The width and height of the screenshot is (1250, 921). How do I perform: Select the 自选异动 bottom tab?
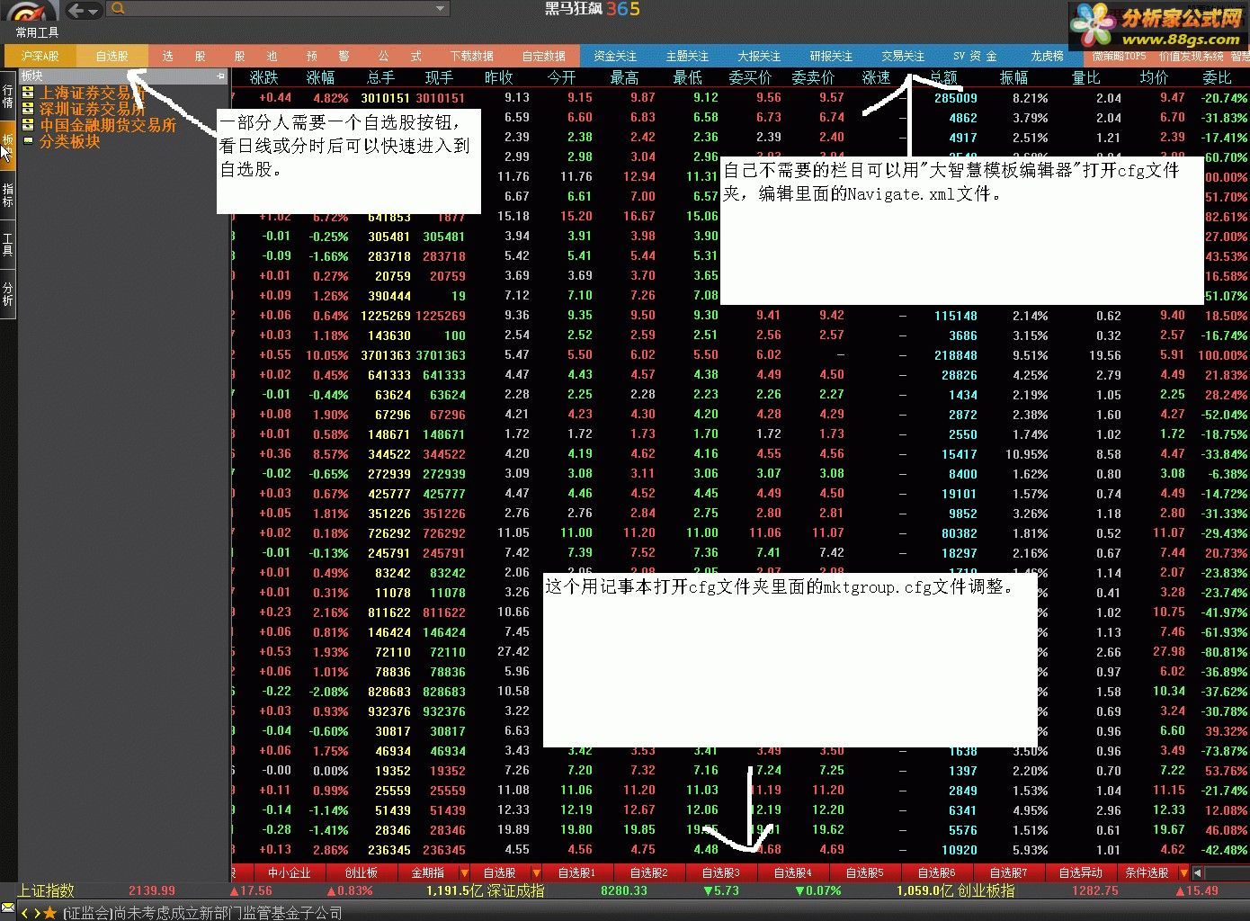tap(1081, 872)
